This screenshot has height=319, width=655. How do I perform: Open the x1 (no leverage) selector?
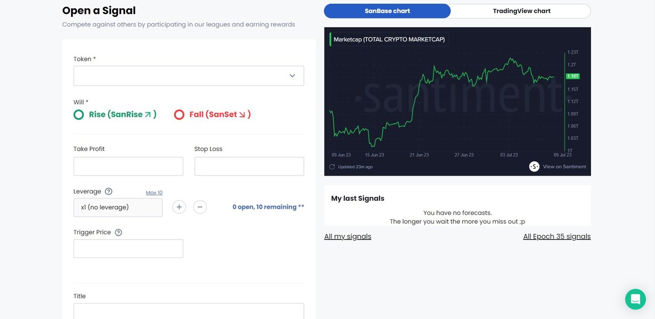click(x=118, y=207)
